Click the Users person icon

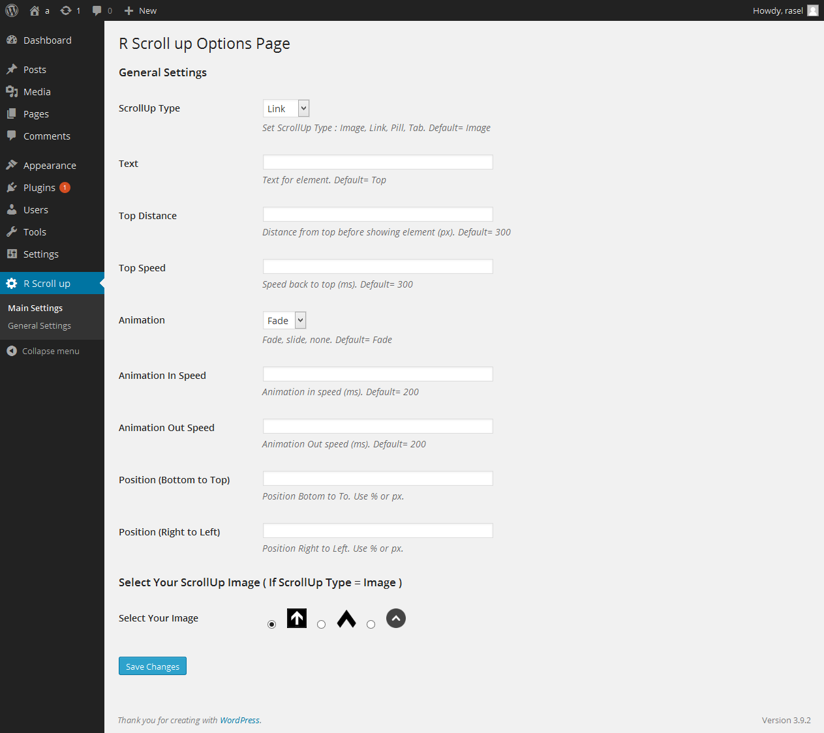pyautogui.click(x=12, y=209)
